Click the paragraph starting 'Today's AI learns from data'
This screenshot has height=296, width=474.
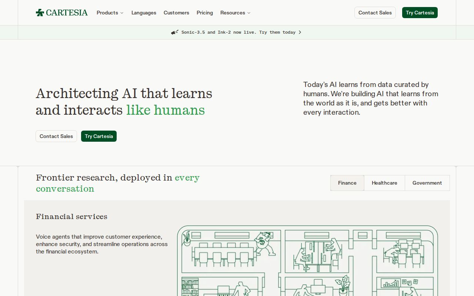pos(371,98)
